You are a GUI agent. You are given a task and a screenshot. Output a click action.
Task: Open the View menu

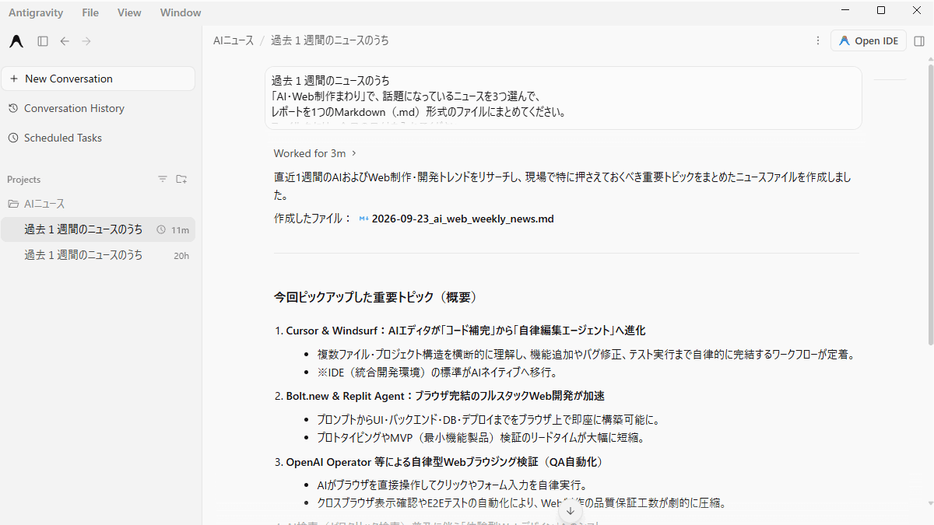point(129,12)
